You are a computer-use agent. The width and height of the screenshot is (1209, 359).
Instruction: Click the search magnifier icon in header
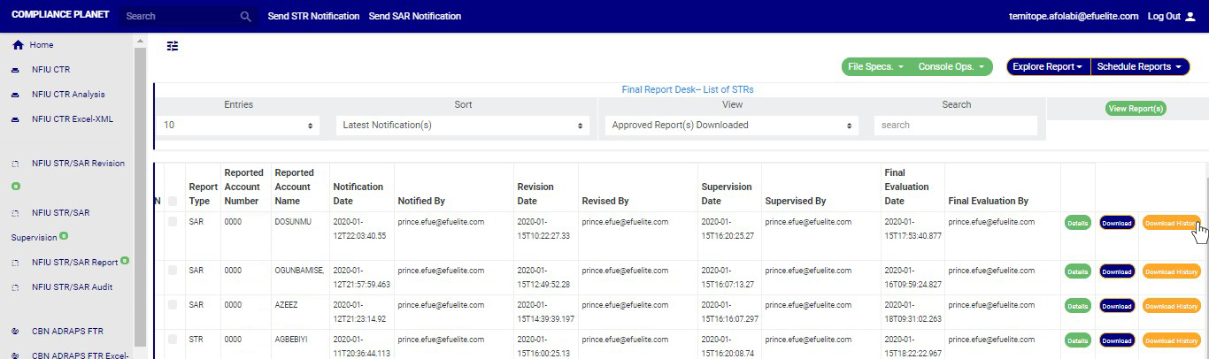click(x=246, y=16)
